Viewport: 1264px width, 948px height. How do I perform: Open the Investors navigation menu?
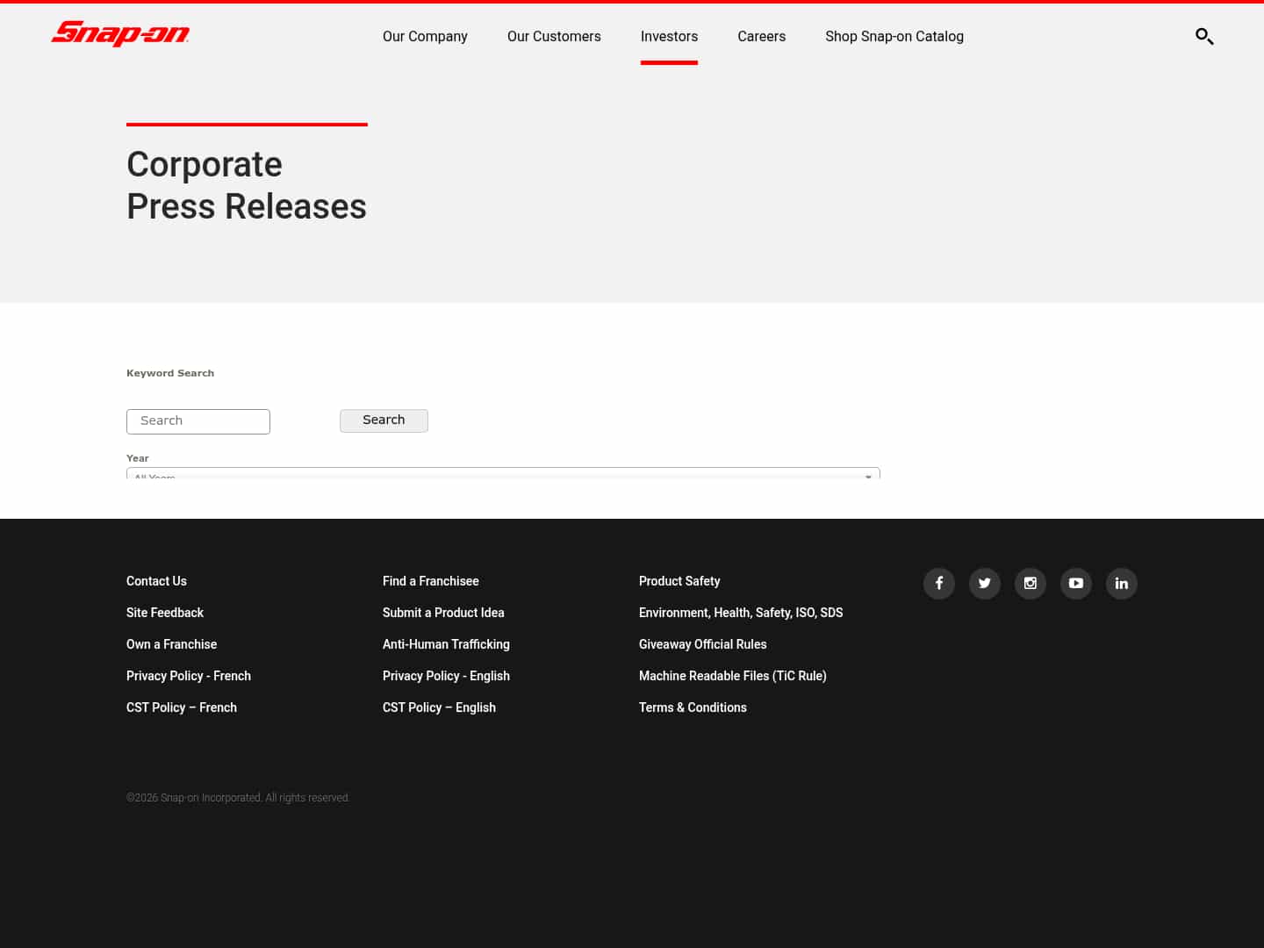(x=669, y=36)
